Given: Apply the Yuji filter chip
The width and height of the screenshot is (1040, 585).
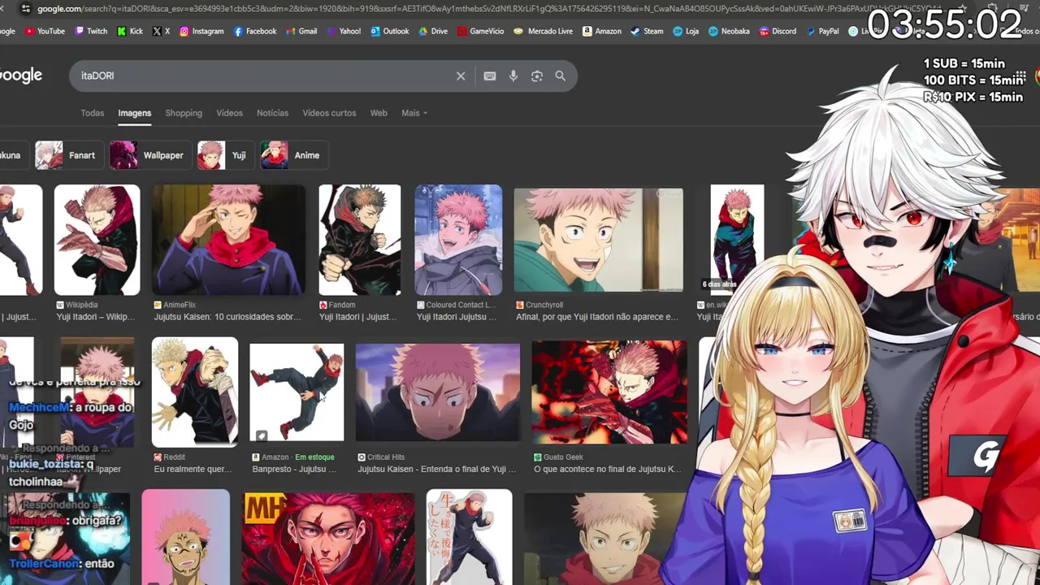Looking at the screenshot, I should (225, 155).
